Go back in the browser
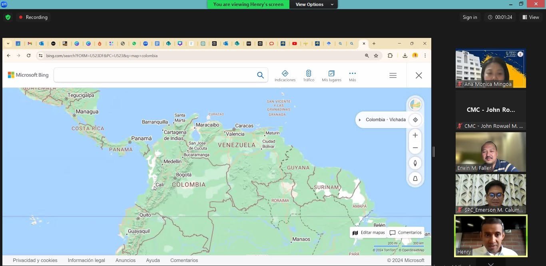The width and height of the screenshot is (546, 266). pyautogui.click(x=8, y=56)
